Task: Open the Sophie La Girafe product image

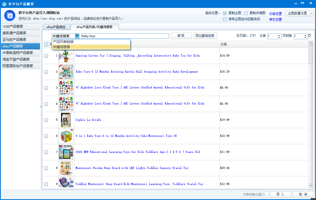Action: [x=66, y=120]
